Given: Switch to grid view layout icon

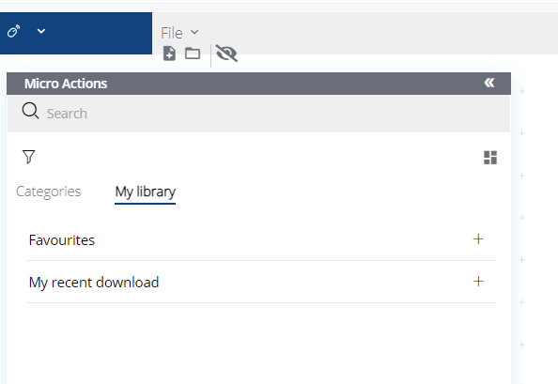Looking at the screenshot, I should [x=490, y=158].
